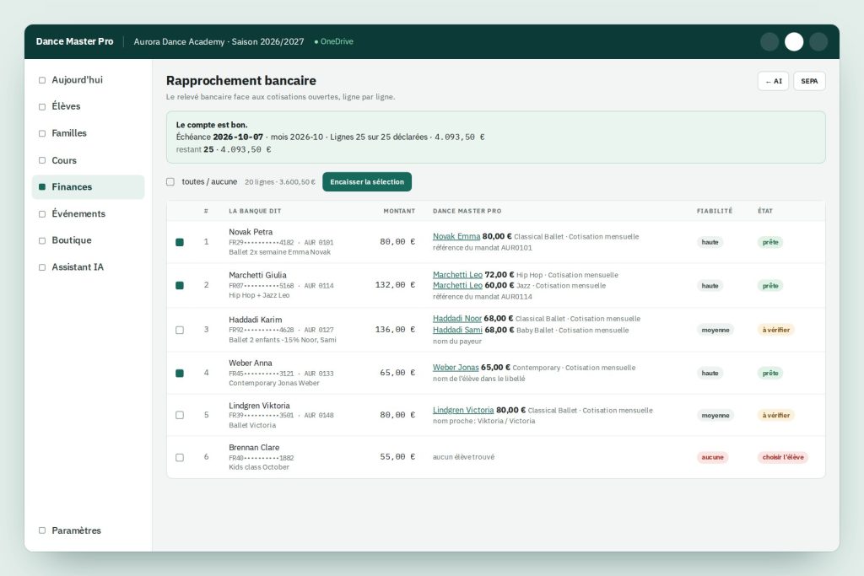864x576 pixels.
Task: Click the Encaisser la sélection button
Action: point(367,181)
